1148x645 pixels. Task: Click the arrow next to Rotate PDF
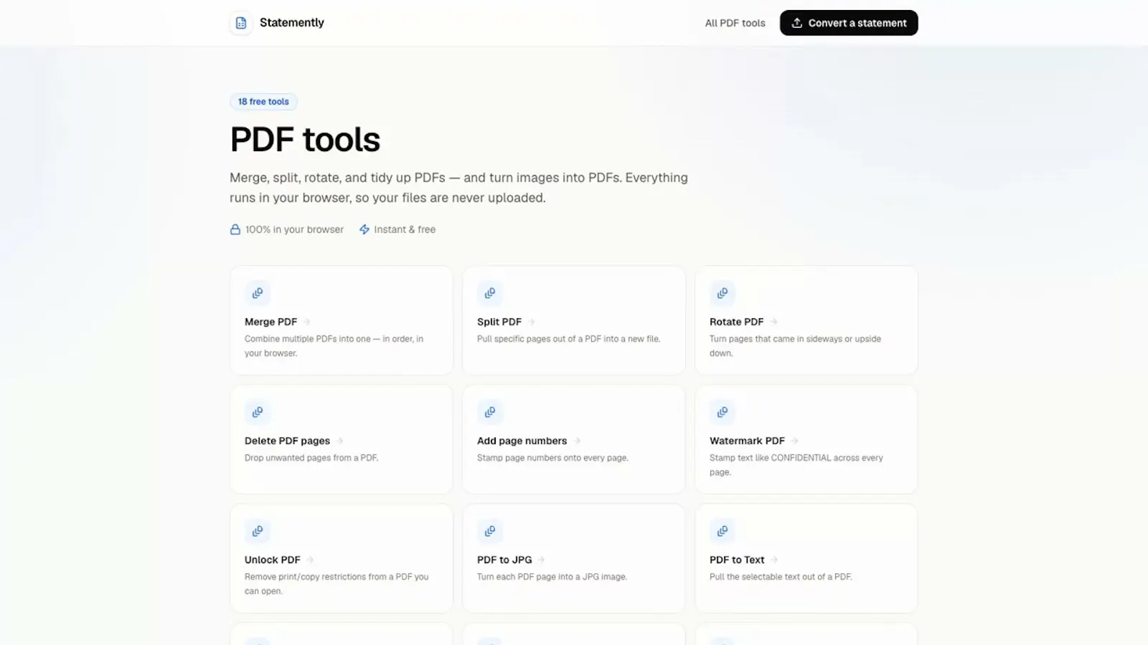[773, 322]
